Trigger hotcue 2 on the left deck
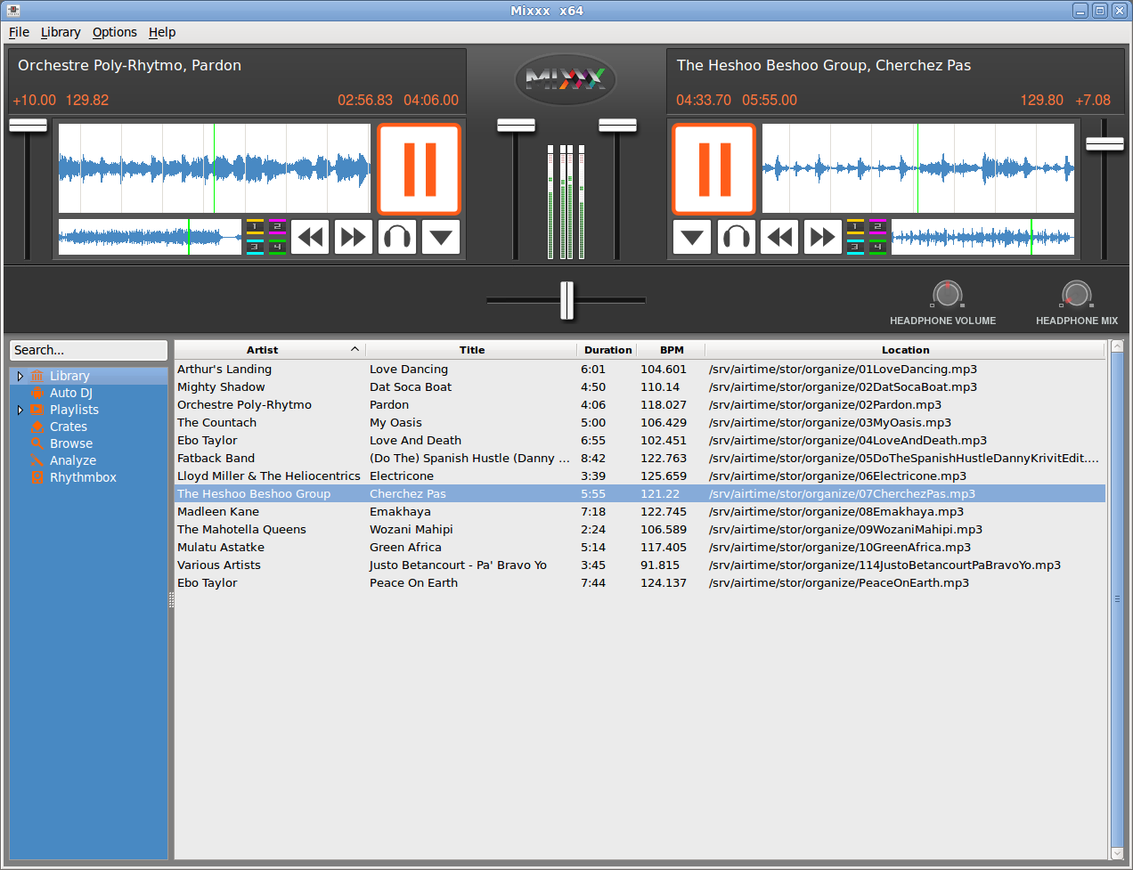 (277, 227)
